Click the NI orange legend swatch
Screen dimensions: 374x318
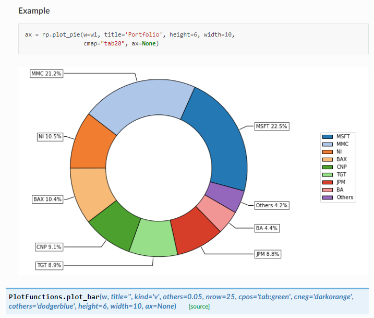click(x=327, y=152)
